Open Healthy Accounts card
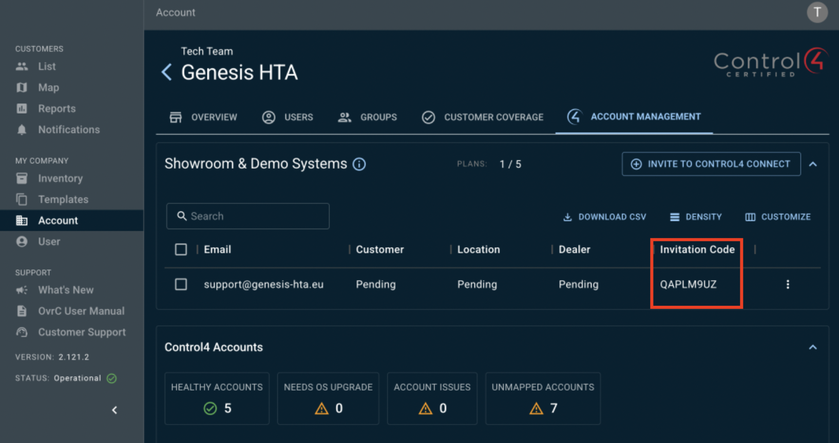The height and width of the screenshot is (443, 839). [217, 398]
